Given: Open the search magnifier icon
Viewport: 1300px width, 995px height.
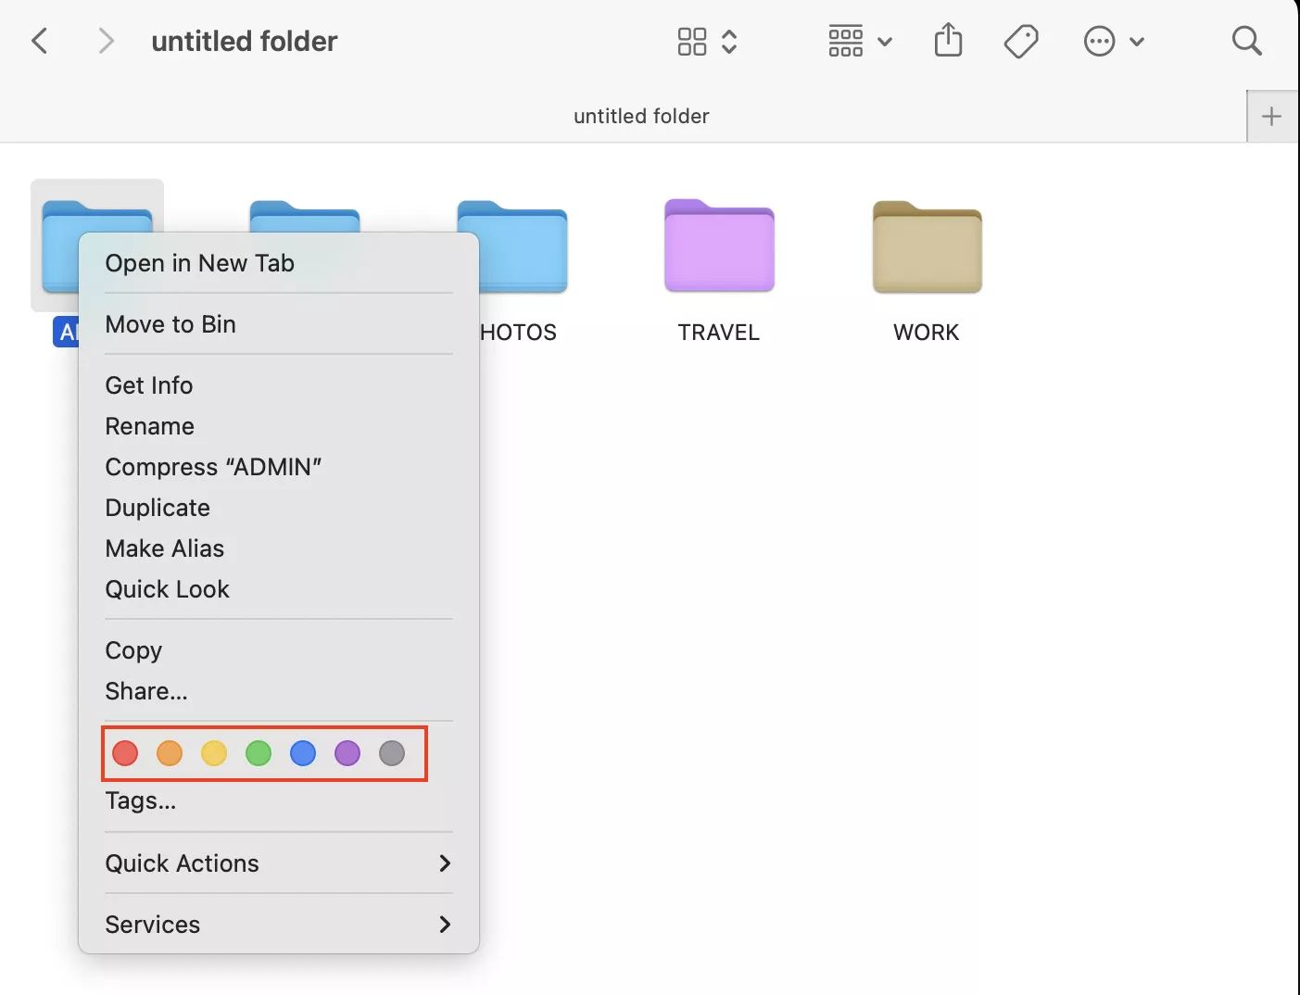Looking at the screenshot, I should coord(1246,41).
